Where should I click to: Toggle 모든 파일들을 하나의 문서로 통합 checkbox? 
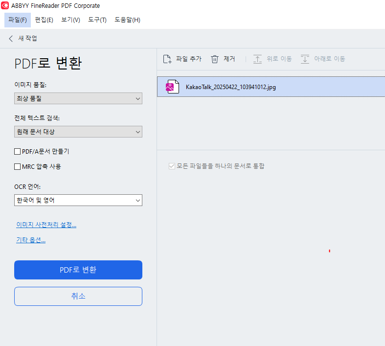click(x=172, y=166)
